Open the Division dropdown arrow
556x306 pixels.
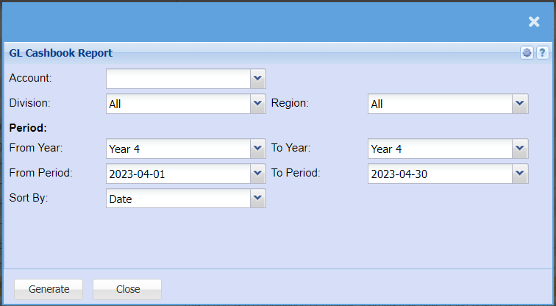[257, 104]
